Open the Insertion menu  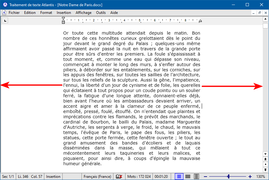pos(64,13)
